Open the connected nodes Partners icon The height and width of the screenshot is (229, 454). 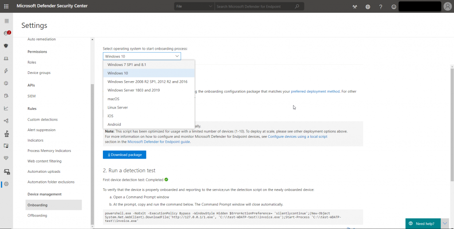(x=6, y=121)
